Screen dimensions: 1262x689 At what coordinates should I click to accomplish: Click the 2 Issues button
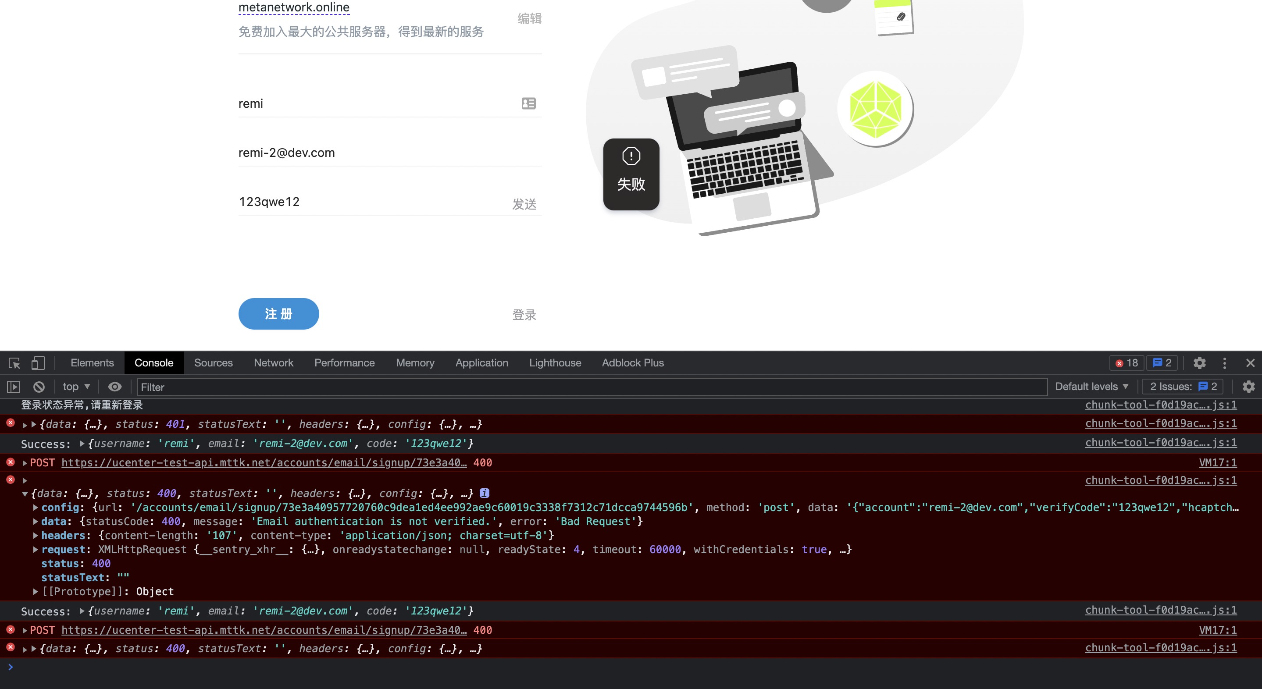[x=1183, y=387]
